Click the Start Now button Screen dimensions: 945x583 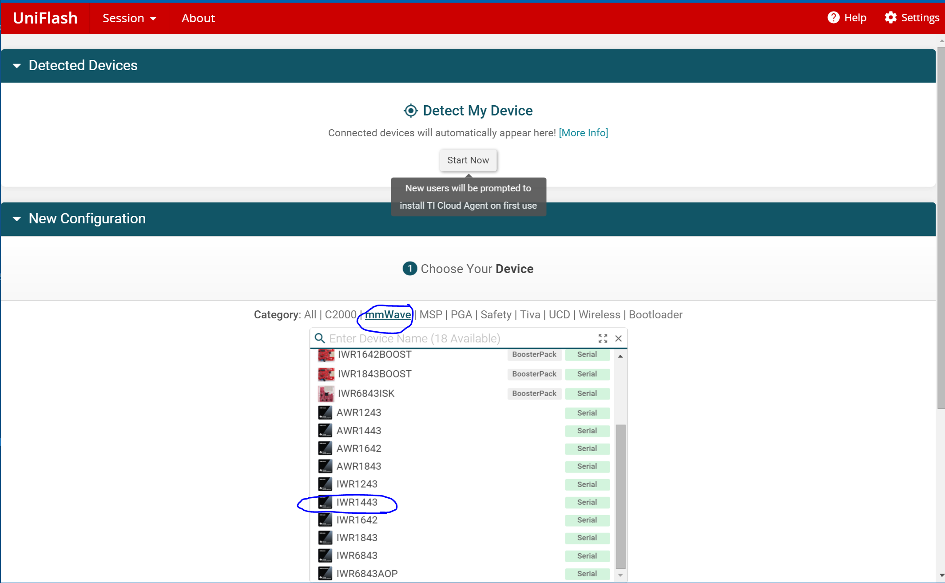point(468,160)
